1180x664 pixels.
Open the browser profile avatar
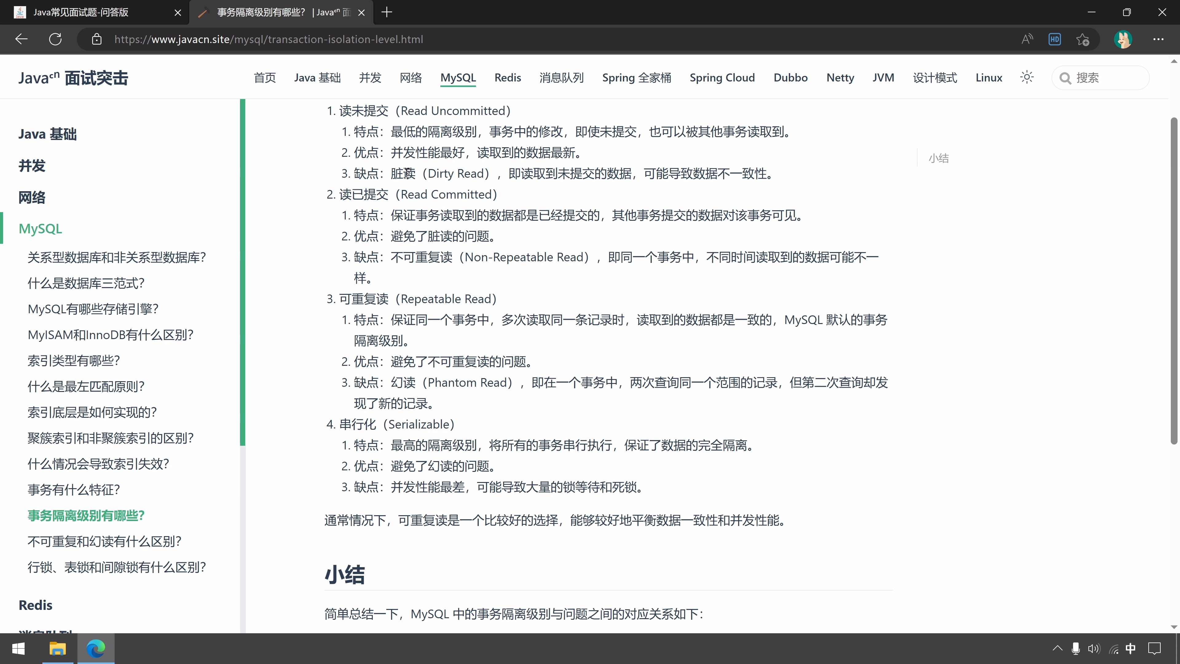point(1123,39)
